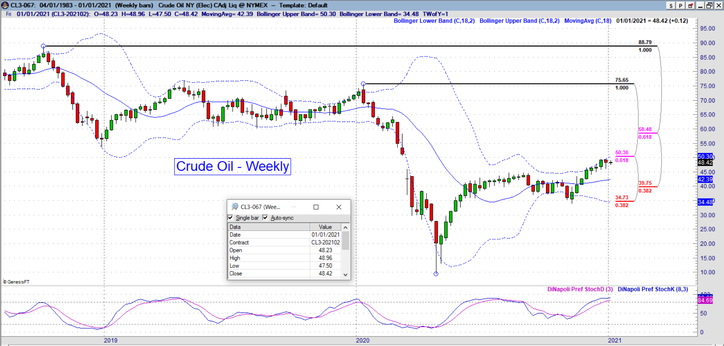Click the circle marker at 75.65 line start

coord(363,84)
